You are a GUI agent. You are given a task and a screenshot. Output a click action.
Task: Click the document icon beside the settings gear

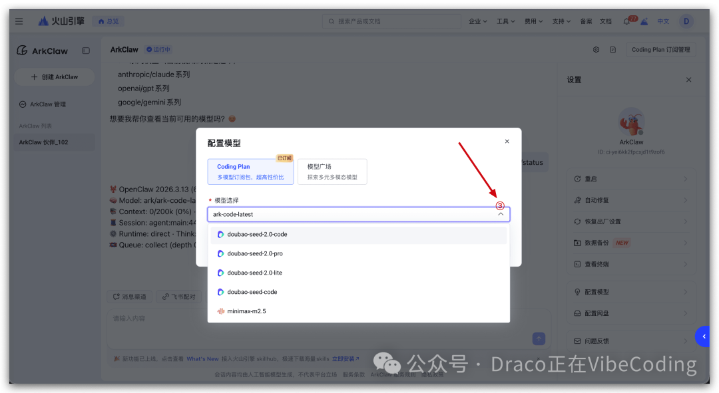(x=612, y=49)
